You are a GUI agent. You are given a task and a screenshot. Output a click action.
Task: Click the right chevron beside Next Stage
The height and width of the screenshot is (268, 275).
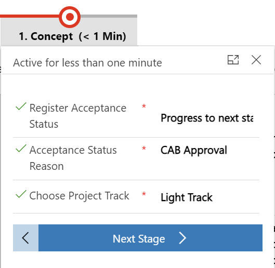point(182,238)
